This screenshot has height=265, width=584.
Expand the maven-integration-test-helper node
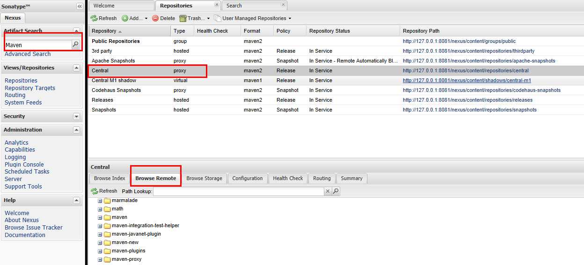pyautogui.click(x=100, y=226)
